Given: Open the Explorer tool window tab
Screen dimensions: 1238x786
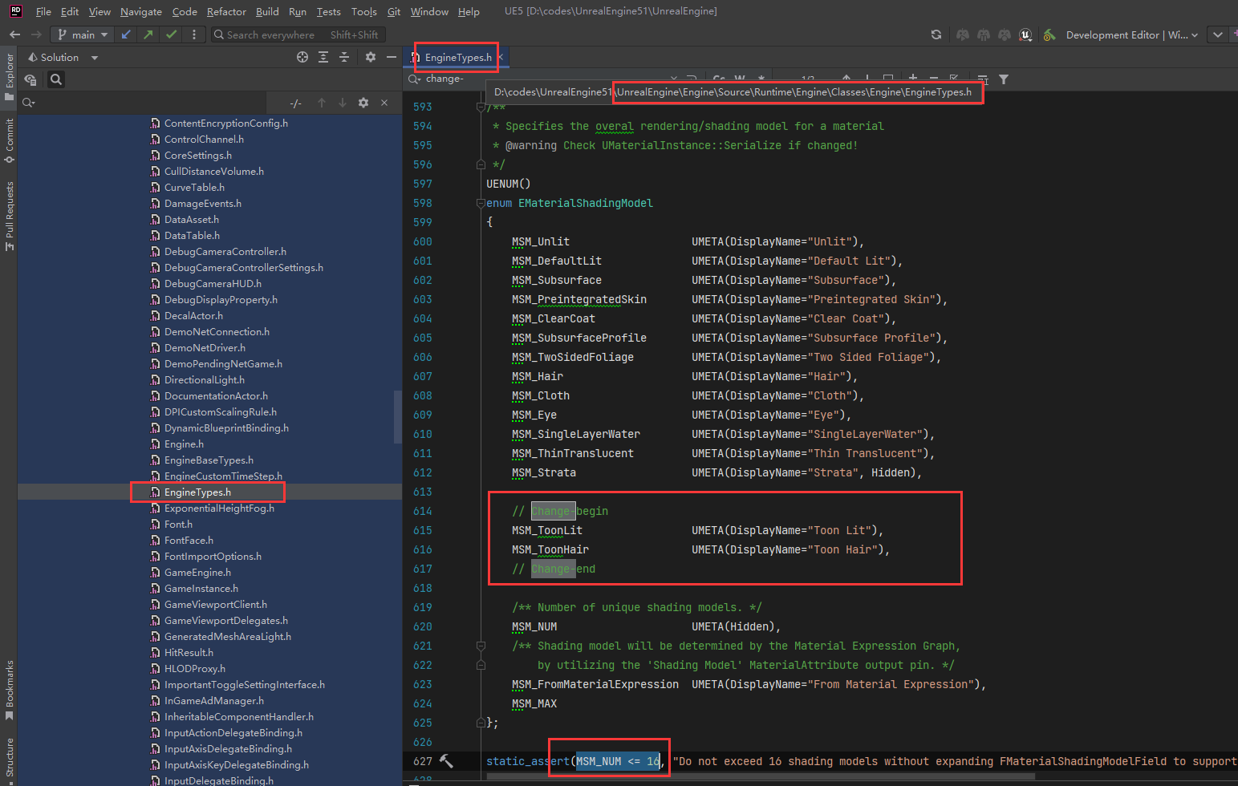Looking at the screenshot, I should [x=9, y=76].
